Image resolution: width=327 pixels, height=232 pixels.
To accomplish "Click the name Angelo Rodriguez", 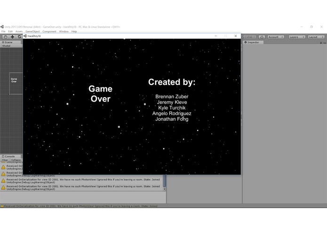I will tap(172, 113).
